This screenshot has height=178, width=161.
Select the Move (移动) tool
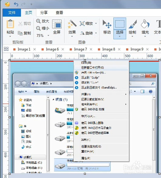[x=107, y=27]
